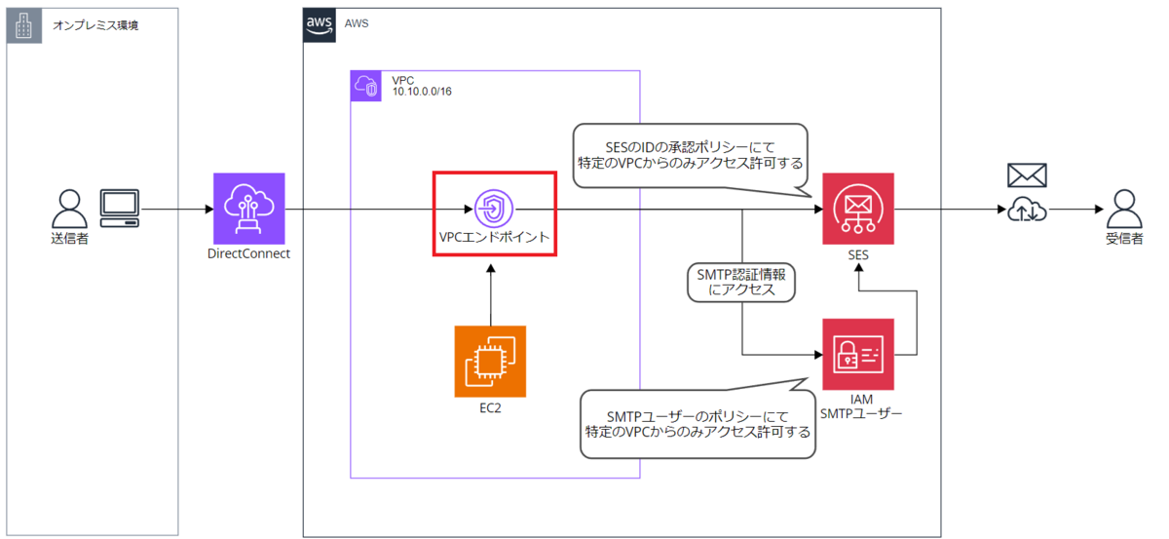The height and width of the screenshot is (539, 1169).
Task: Click the 'SMTP認証情報にアクセス' label box
Action: point(742,283)
